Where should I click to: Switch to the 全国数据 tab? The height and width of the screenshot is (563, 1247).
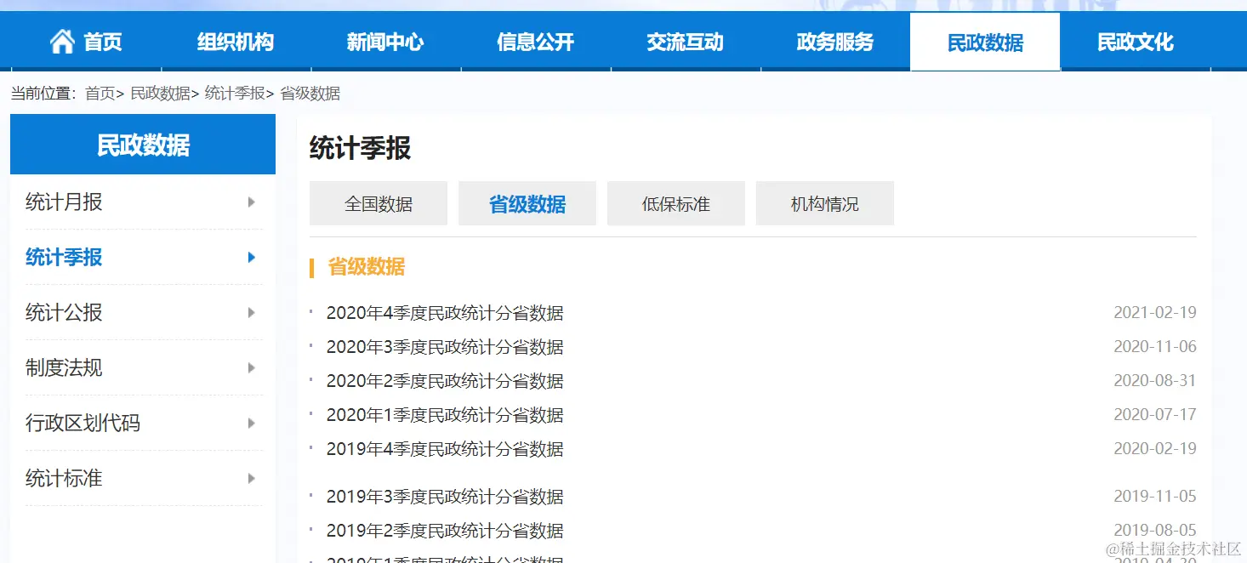(378, 203)
